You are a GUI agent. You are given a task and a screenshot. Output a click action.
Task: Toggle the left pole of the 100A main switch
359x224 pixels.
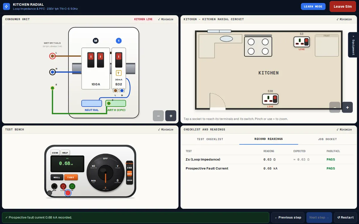(x=91, y=60)
